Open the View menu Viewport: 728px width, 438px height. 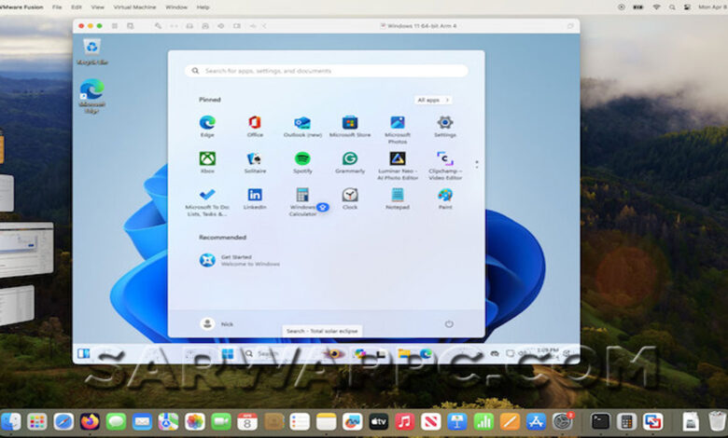[x=97, y=7]
